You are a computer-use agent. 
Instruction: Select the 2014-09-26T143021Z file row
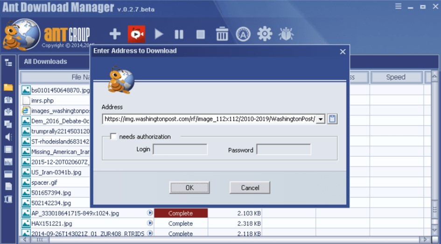(87, 234)
